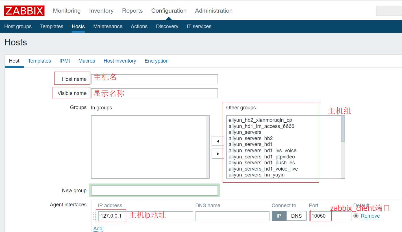Select aliyun_hb2_xianmoruqin_cp group
The width and height of the screenshot is (402, 232).
(260, 120)
